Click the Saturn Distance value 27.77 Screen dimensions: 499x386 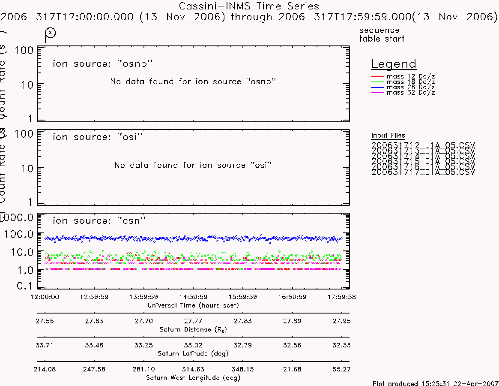pyautogui.click(x=193, y=321)
